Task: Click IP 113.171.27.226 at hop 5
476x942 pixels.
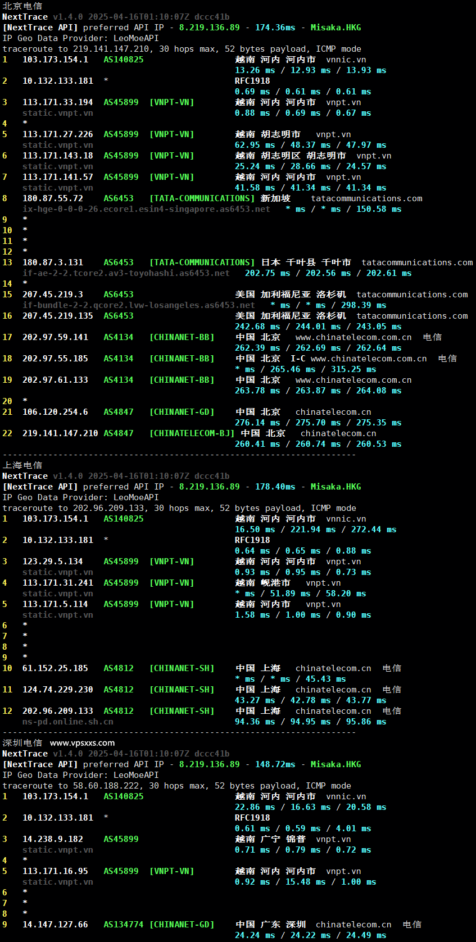Action: 58,134
